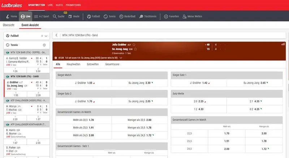This screenshot has width=289, height=158.
Task: Open Heute calendar icon
Action: click(70, 16)
